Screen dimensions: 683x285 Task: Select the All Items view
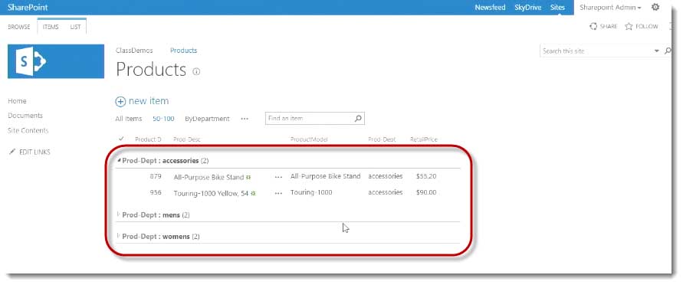pos(129,119)
